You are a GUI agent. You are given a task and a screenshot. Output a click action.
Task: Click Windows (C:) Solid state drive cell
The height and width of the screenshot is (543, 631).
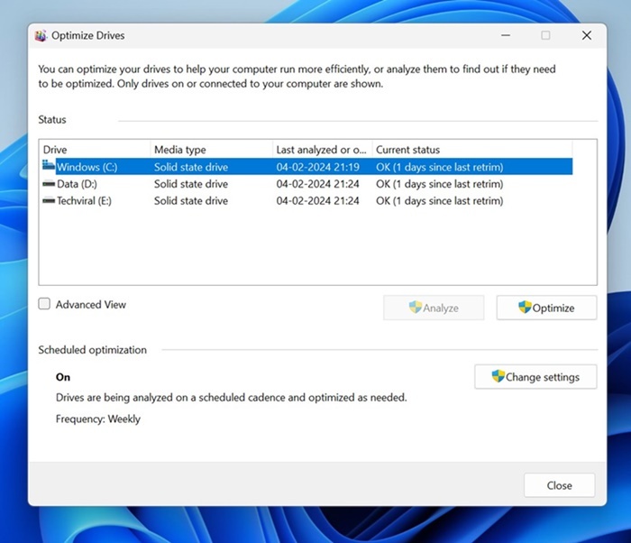click(191, 167)
